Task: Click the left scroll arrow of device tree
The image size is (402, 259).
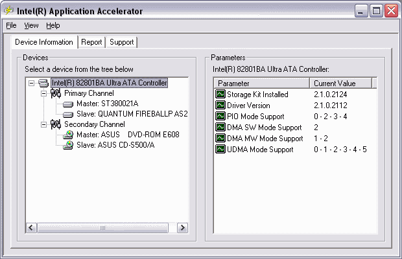Action: pos(32,228)
